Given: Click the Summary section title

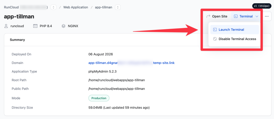Looking at the screenshot, I should (x=17, y=40).
